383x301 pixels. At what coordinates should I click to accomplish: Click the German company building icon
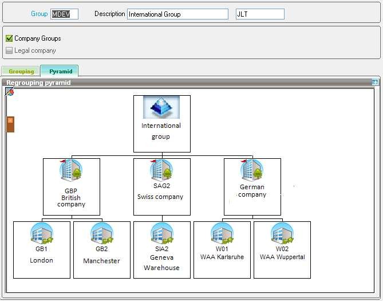coord(252,170)
